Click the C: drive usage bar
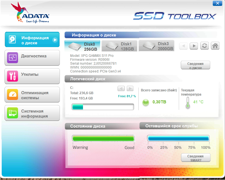225x180 pixels. (x=103, y=107)
